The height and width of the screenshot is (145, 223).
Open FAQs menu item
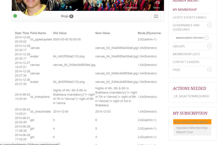[x=176, y=70]
